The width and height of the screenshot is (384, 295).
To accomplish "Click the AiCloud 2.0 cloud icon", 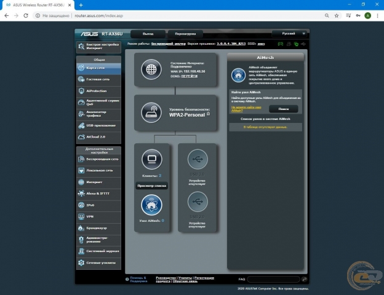I will click(81, 137).
